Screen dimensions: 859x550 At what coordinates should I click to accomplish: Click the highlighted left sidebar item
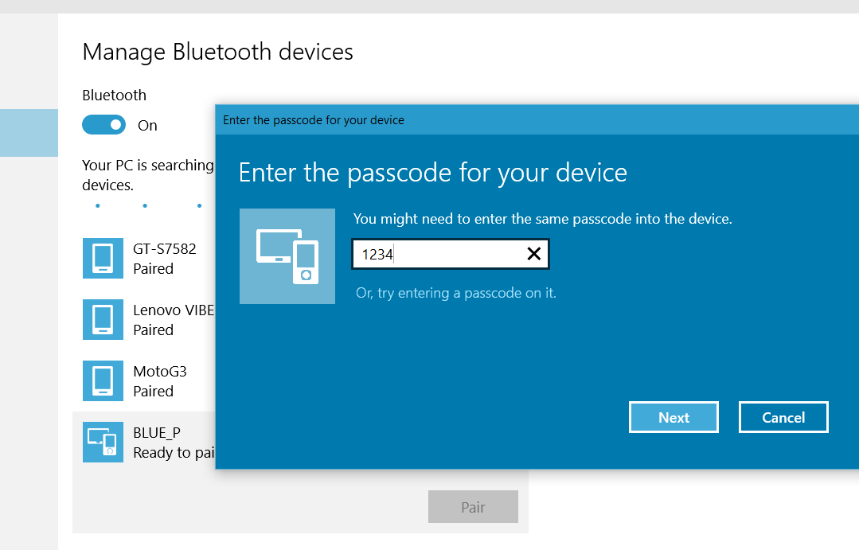(29, 132)
